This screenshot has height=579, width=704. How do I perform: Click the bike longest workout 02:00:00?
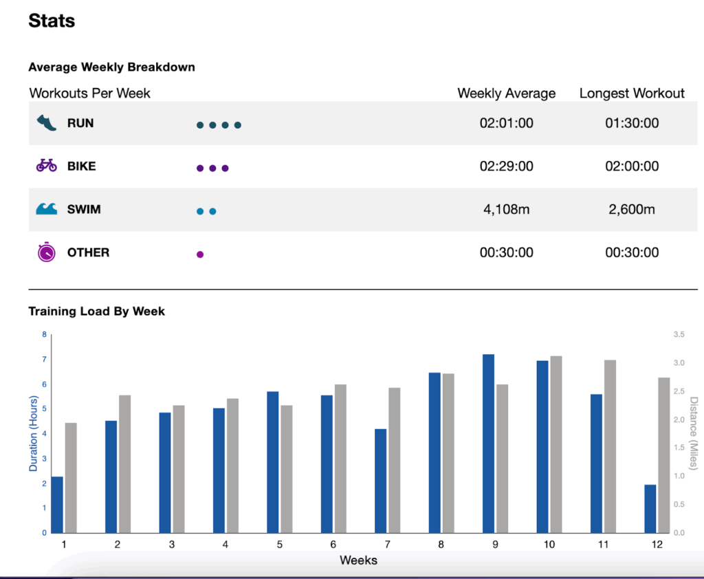point(632,166)
